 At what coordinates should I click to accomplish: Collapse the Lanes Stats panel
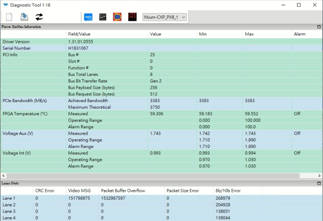[x=319, y=183]
